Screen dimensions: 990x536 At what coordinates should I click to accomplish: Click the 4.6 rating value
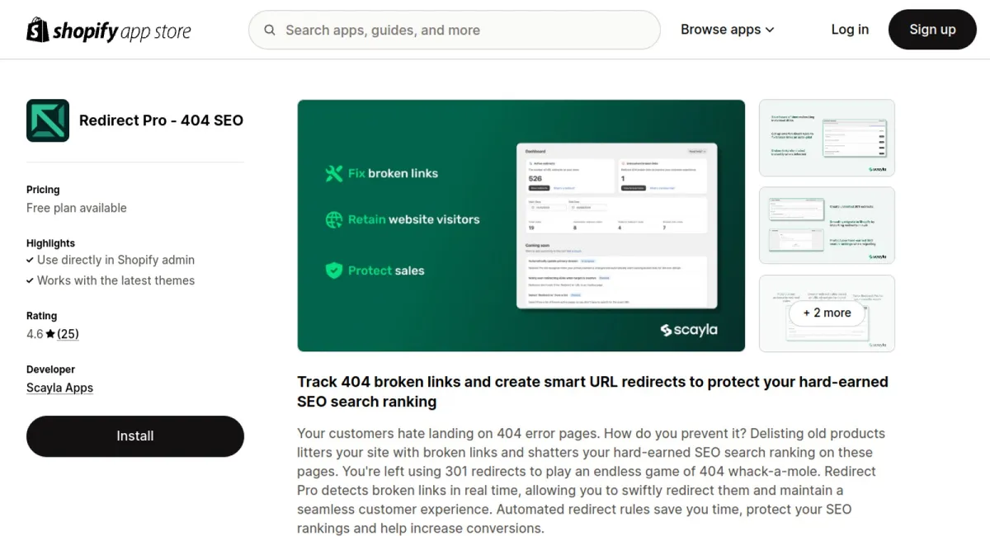pyautogui.click(x=35, y=334)
